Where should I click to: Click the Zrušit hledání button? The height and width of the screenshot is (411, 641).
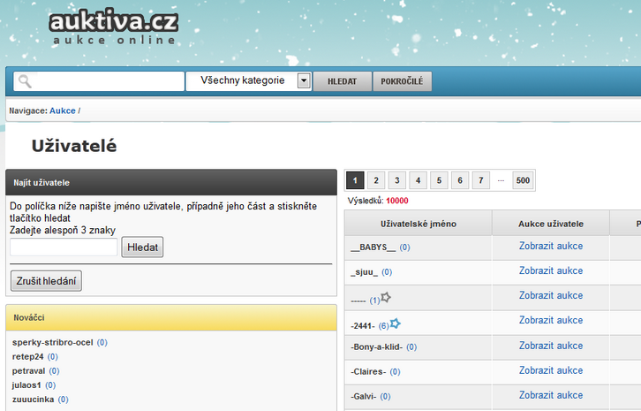point(46,281)
